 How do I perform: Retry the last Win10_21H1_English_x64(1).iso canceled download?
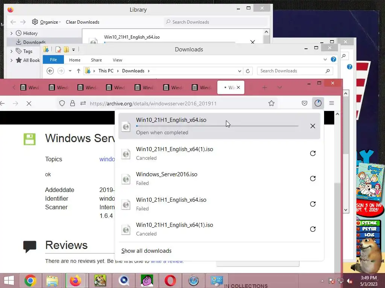(x=312, y=229)
